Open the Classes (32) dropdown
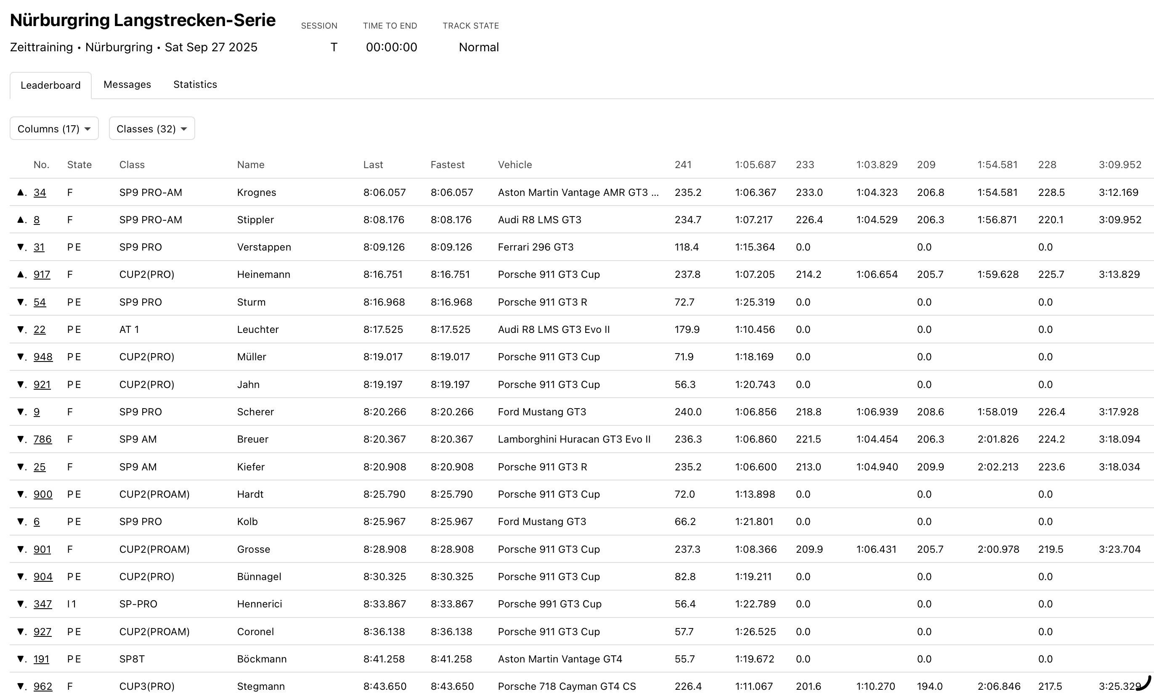 (x=151, y=129)
